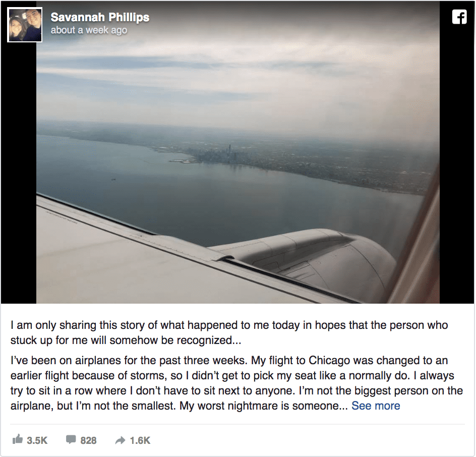Click the share arrow icon
This screenshot has width=476, height=457.
coord(120,440)
